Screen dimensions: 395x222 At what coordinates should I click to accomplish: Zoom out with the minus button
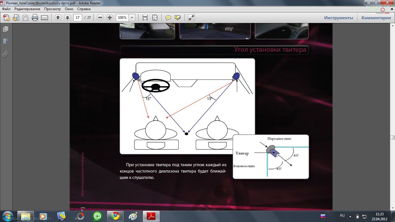(100, 18)
